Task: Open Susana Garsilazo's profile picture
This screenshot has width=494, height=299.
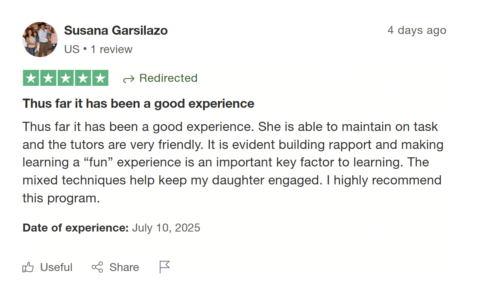Action: click(40, 40)
